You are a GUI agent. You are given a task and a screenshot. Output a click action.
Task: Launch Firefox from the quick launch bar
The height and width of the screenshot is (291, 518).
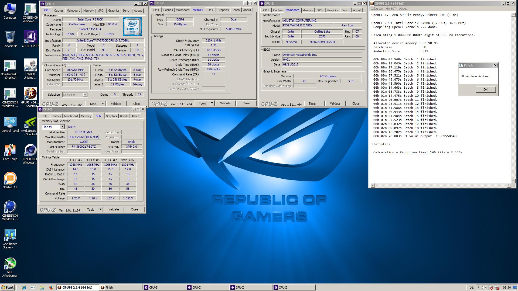(x=51, y=287)
